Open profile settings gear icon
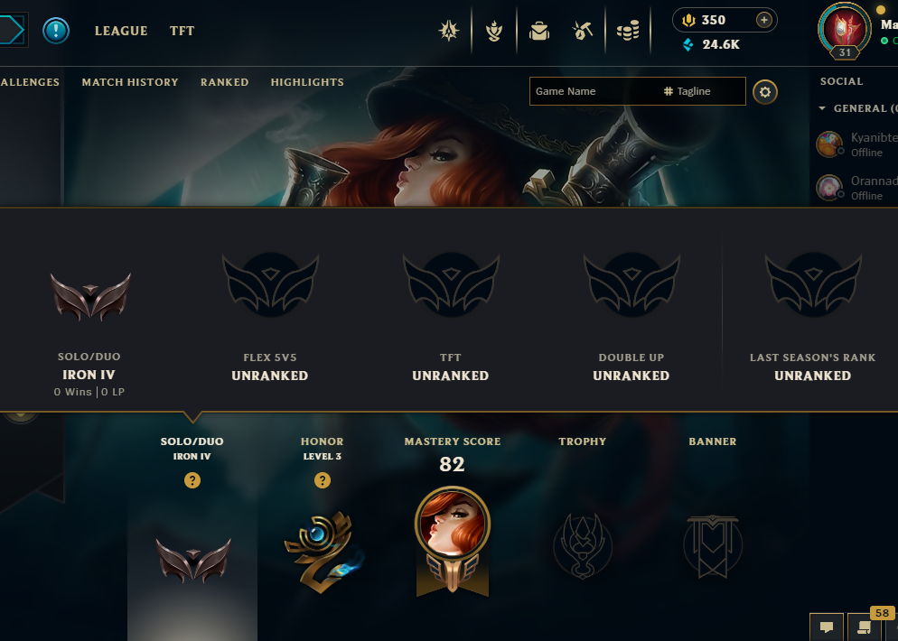Viewport: 898px width, 641px height. pyautogui.click(x=765, y=91)
